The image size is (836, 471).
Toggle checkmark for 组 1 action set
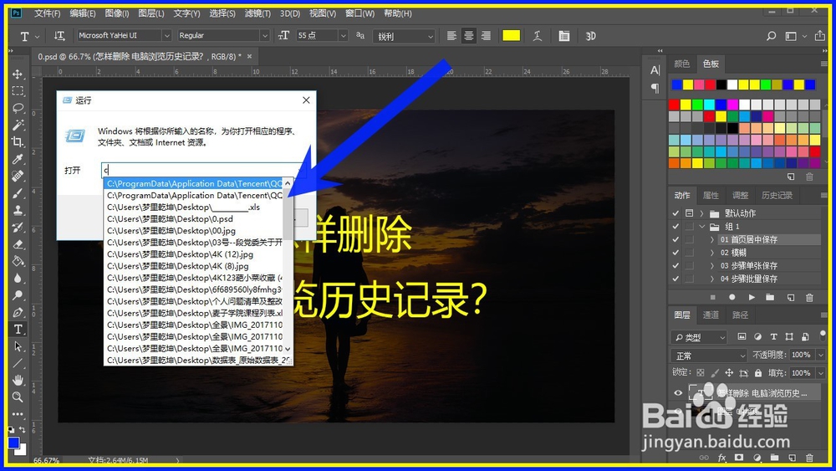[675, 226]
